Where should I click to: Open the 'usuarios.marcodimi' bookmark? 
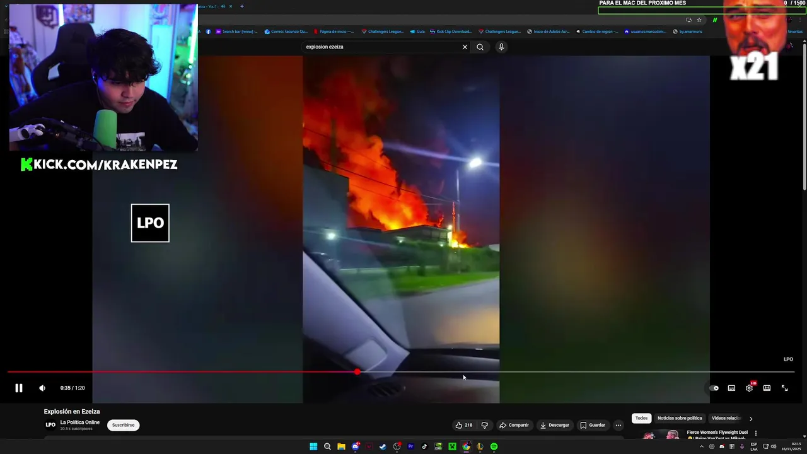[645, 32]
